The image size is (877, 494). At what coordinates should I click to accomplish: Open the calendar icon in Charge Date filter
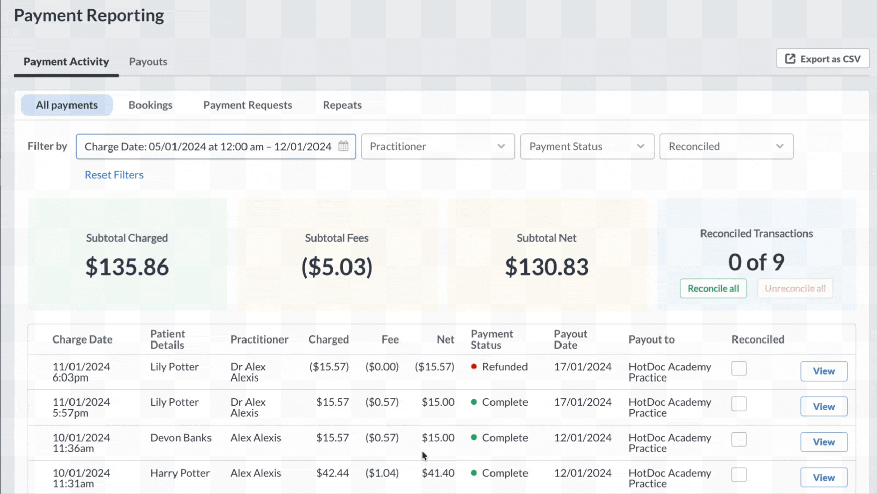pos(343,146)
